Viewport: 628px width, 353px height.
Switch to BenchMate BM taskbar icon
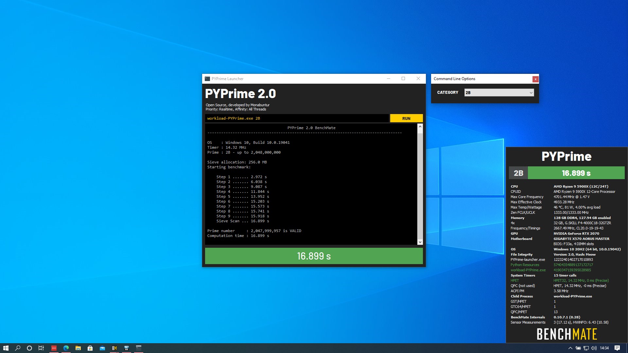tap(114, 348)
